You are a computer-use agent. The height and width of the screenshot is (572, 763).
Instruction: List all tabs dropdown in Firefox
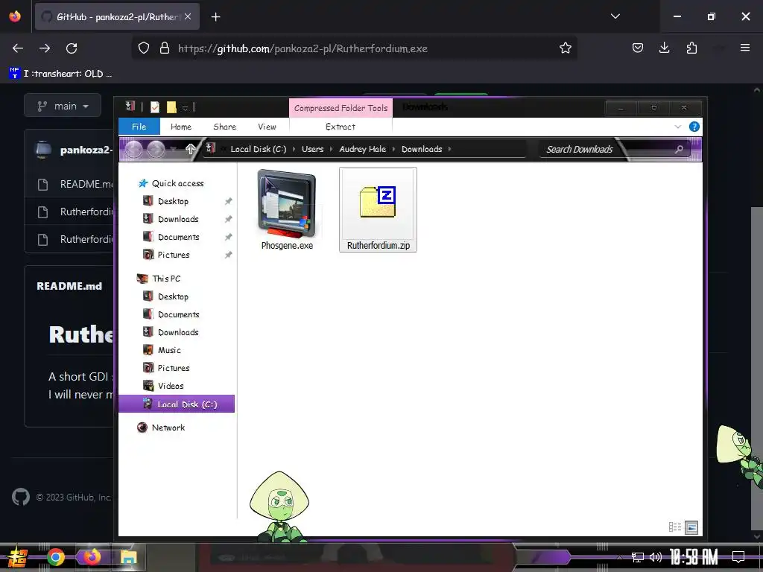point(615,16)
